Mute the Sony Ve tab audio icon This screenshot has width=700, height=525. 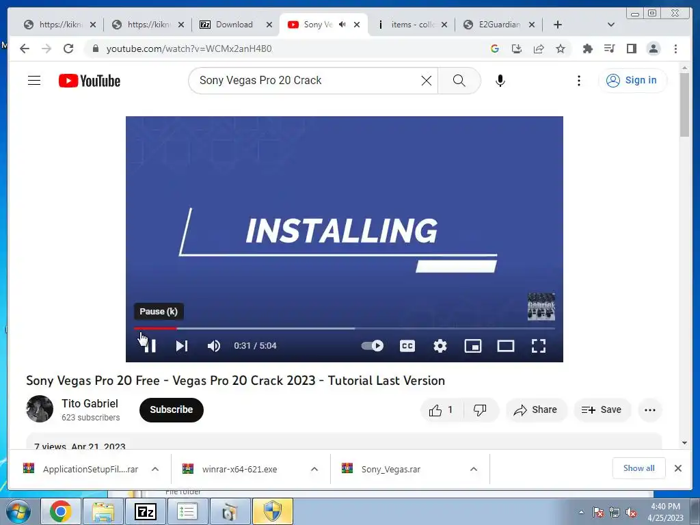pyautogui.click(x=342, y=25)
